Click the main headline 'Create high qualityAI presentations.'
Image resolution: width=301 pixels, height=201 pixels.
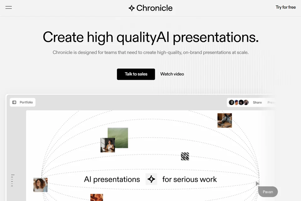(x=150, y=37)
